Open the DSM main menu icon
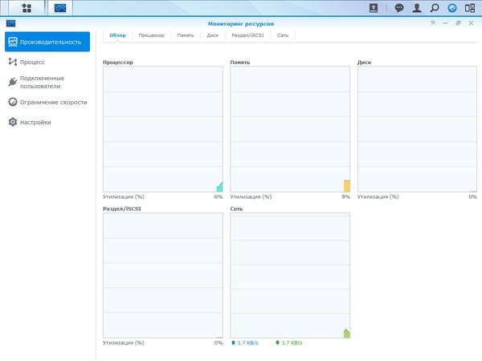The image size is (482, 361). click(x=27, y=8)
